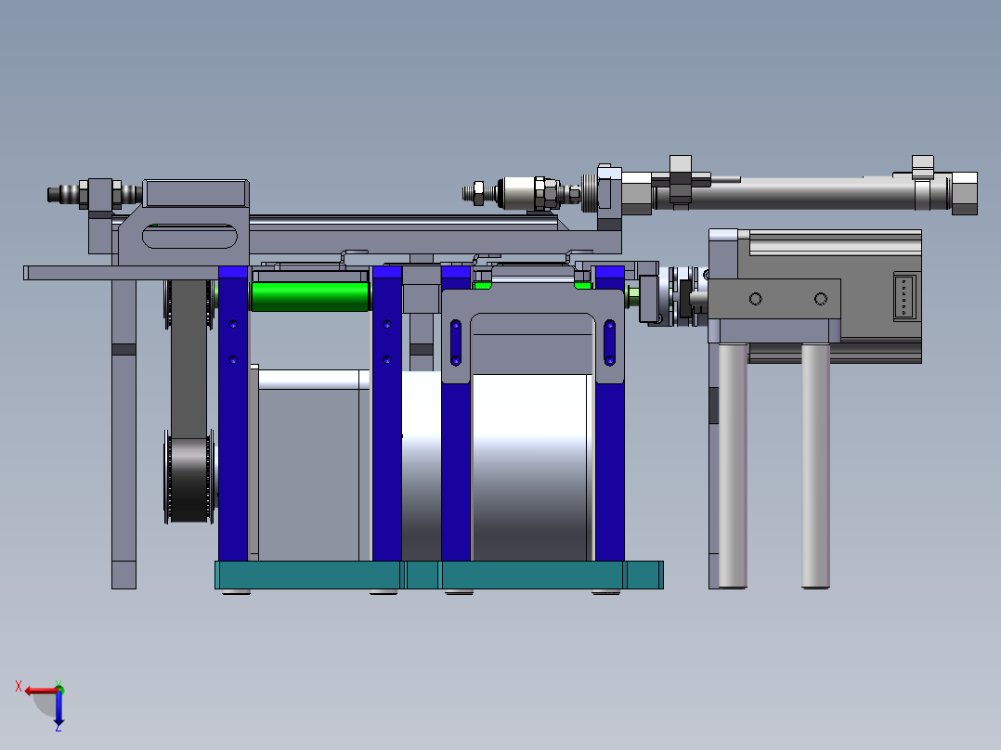Click the red X axis arrow of the triad
Viewport: 1001px width, 750px height.
pos(40,692)
